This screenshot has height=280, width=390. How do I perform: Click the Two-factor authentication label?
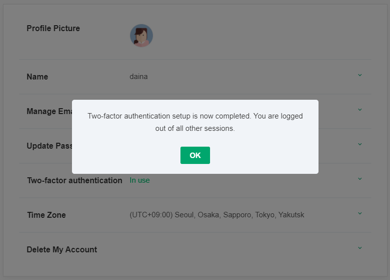74,181
